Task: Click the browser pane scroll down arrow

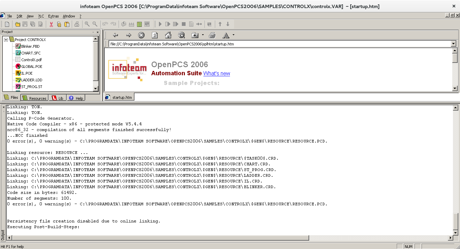Action: click(455, 88)
